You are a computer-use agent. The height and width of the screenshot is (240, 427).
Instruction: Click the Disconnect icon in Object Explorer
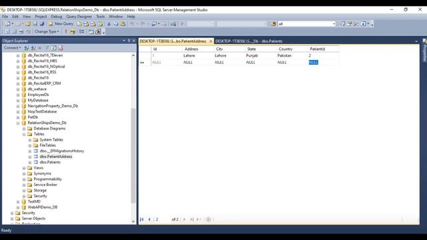(33, 48)
